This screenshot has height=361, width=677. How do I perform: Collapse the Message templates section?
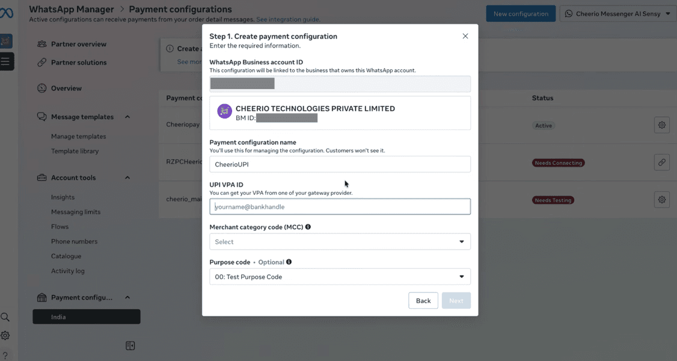[127, 117]
